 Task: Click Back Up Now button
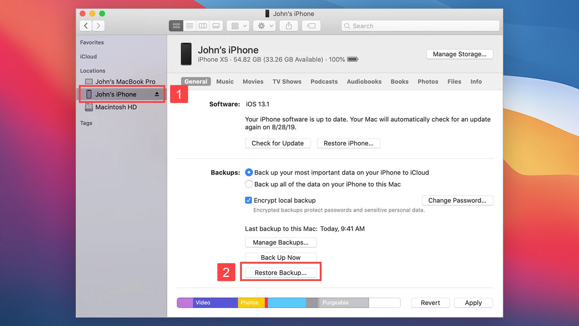281,257
